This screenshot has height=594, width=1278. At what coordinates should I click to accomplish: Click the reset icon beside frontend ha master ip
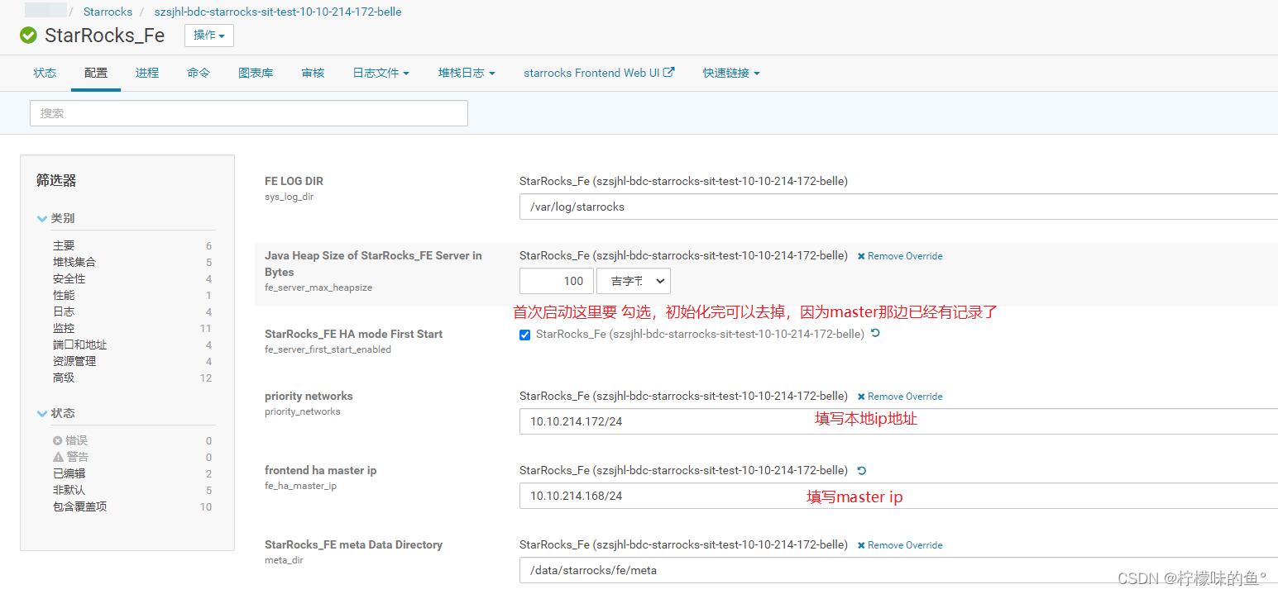click(x=862, y=470)
